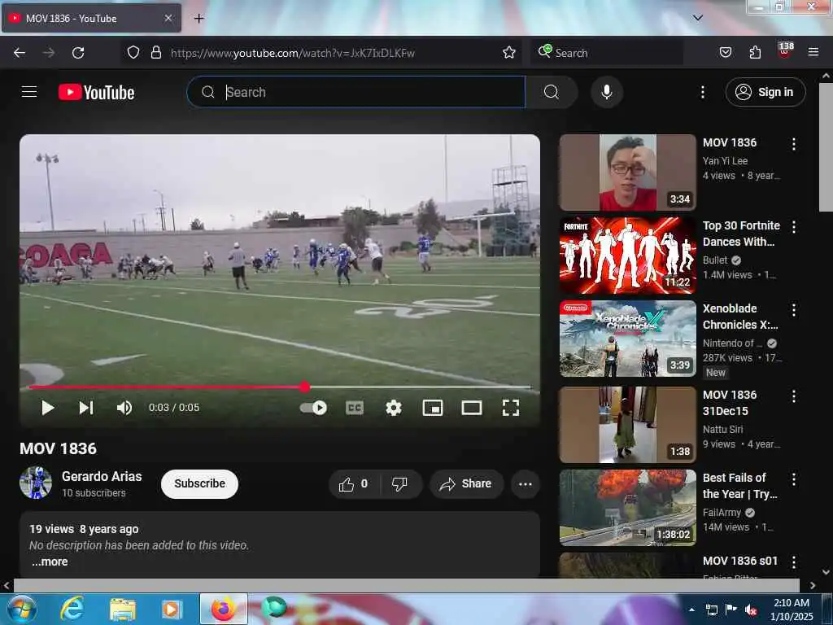Toggle the autoplay switch
Image resolution: width=833 pixels, height=625 pixels.
tap(313, 408)
